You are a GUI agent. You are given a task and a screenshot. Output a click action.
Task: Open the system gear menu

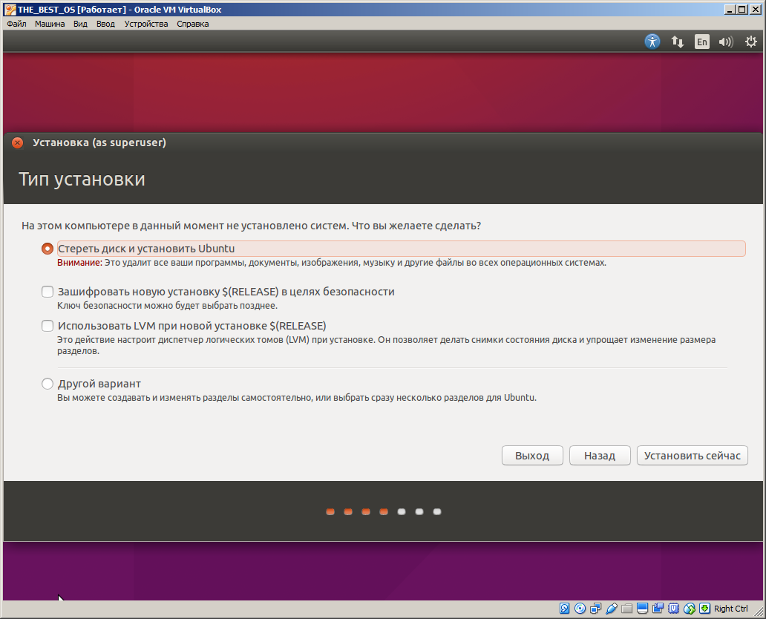[x=751, y=42]
